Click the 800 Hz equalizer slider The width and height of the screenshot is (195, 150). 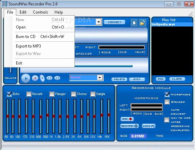(48, 116)
